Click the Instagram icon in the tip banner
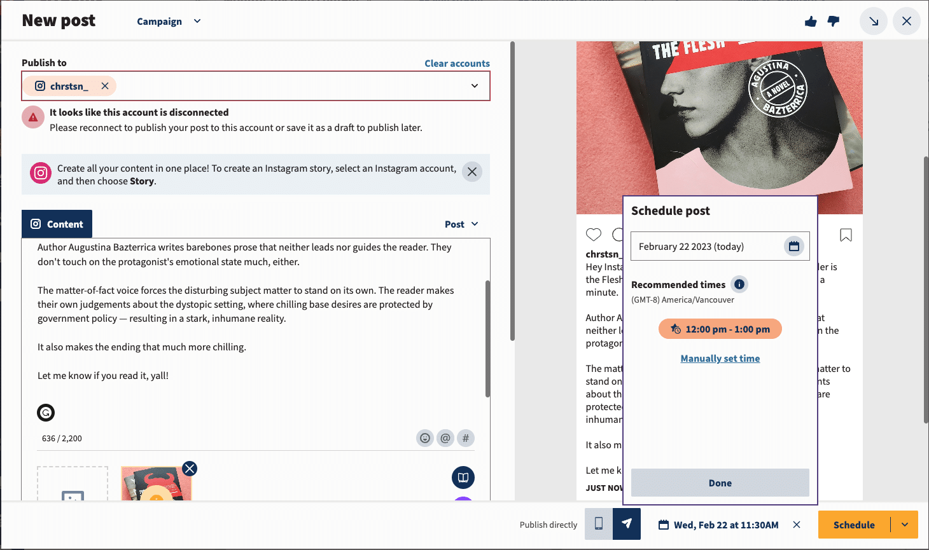929x550 pixels. (41, 173)
